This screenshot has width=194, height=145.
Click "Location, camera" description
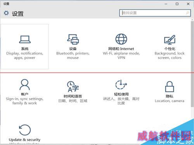170,101
